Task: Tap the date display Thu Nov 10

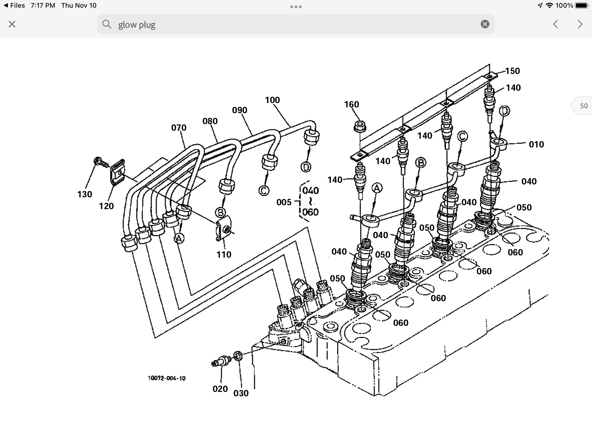Action: click(x=78, y=5)
